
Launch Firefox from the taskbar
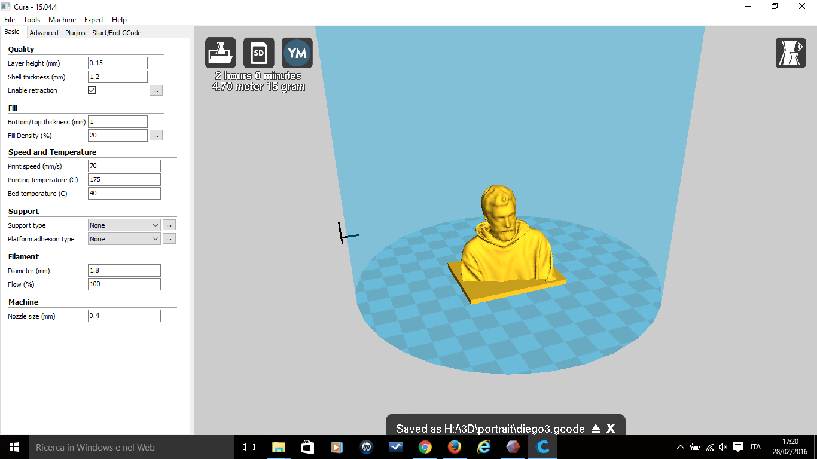(454, 447)
